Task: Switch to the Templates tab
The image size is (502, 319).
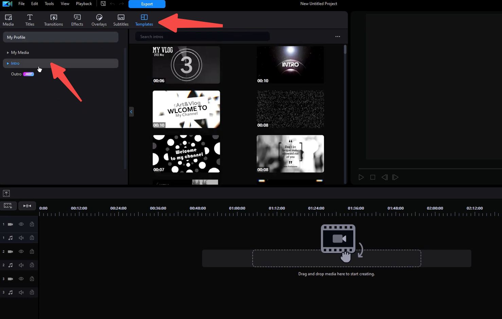Action: pos(144,20)
